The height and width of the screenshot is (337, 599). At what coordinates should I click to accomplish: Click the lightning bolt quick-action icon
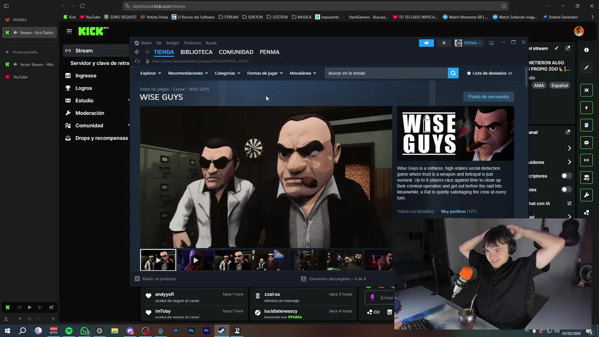[x=586, y=108]
